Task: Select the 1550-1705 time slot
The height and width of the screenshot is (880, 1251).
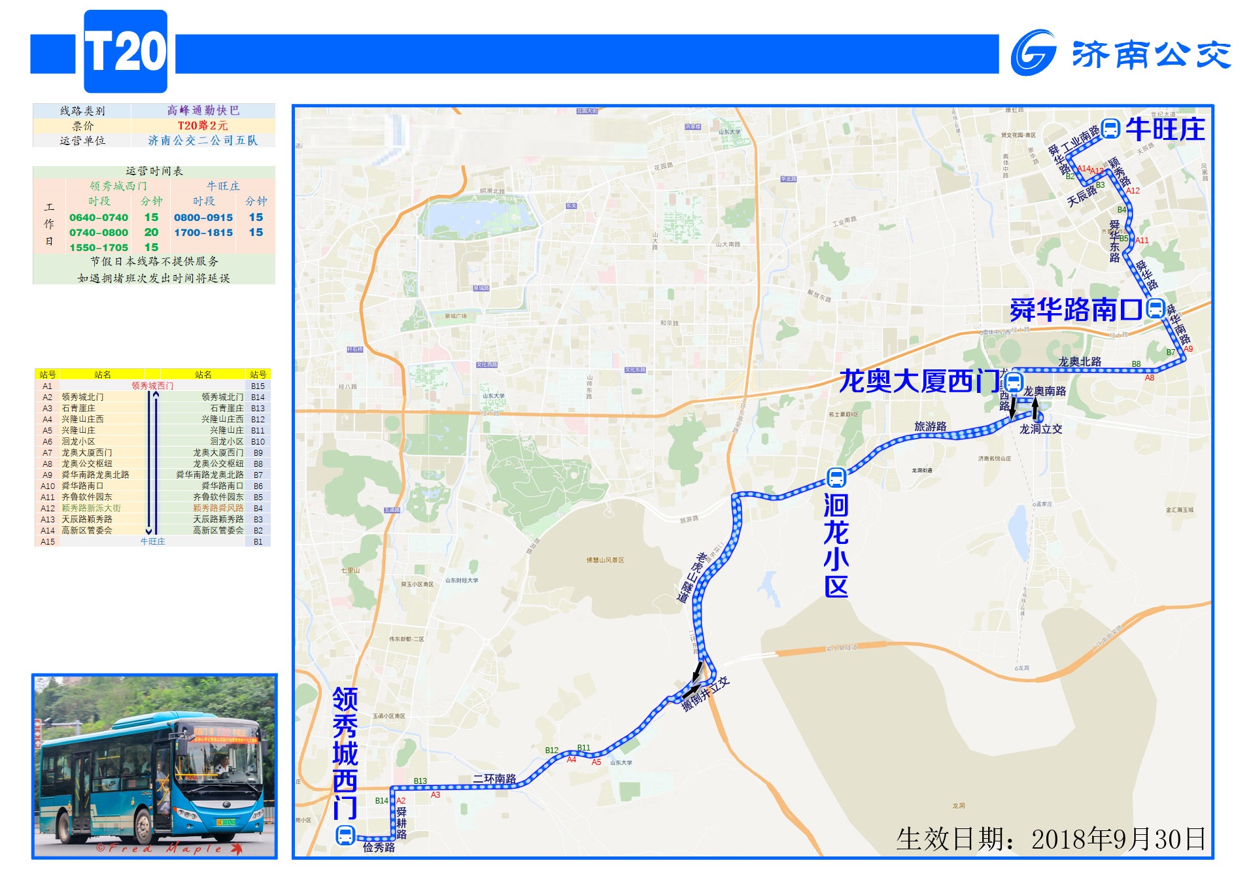Action: (x=99, y=247)
